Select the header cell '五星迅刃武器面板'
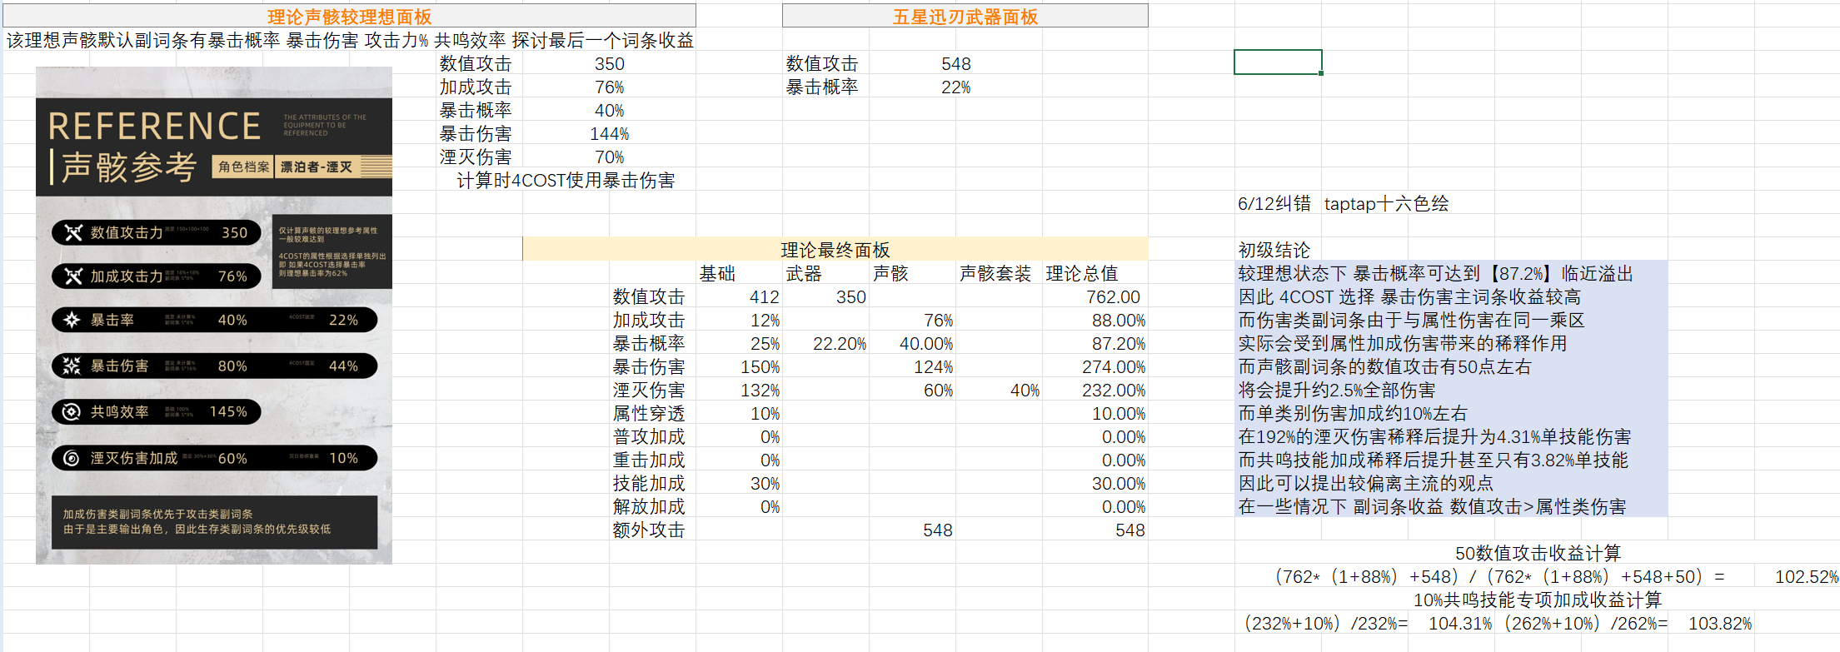 tap(965, 17)
